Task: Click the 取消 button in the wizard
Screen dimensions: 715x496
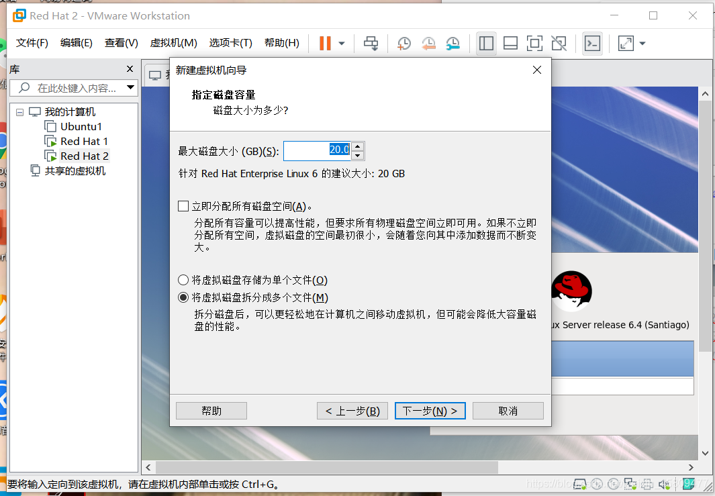Action: pyautogui.click(x=508, y=411)
